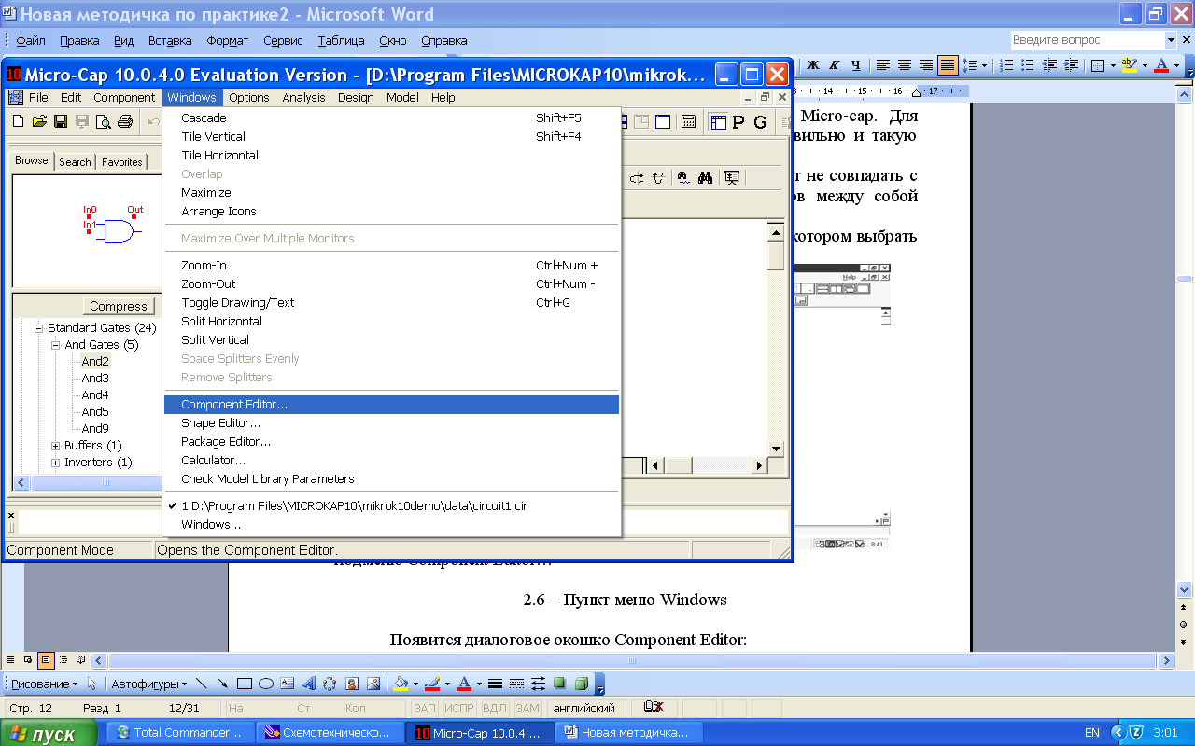Image resolution: width=1195 pixels, height=746 pixels.
Task: Click EN language indicator in system tray
Action: pyautogui.click(x=1092, y=734)
